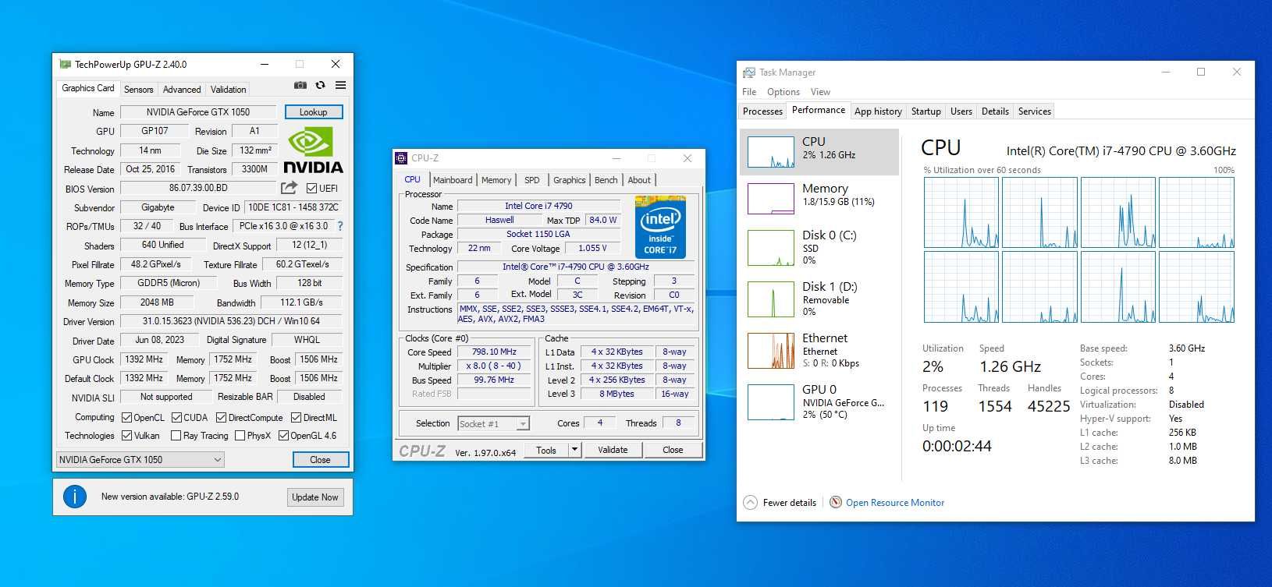Select the Ethernet mini graph
Viewport: 1272px width, 587px height.
coord(771,351)
